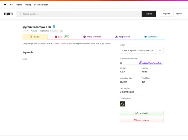The width and height of the screenshot is (188, 140).
Task: Click the Beta badge on Code tab
Action: point(67,37)
